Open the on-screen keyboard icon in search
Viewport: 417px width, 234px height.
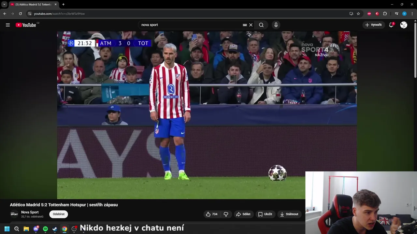pos(245,25)
